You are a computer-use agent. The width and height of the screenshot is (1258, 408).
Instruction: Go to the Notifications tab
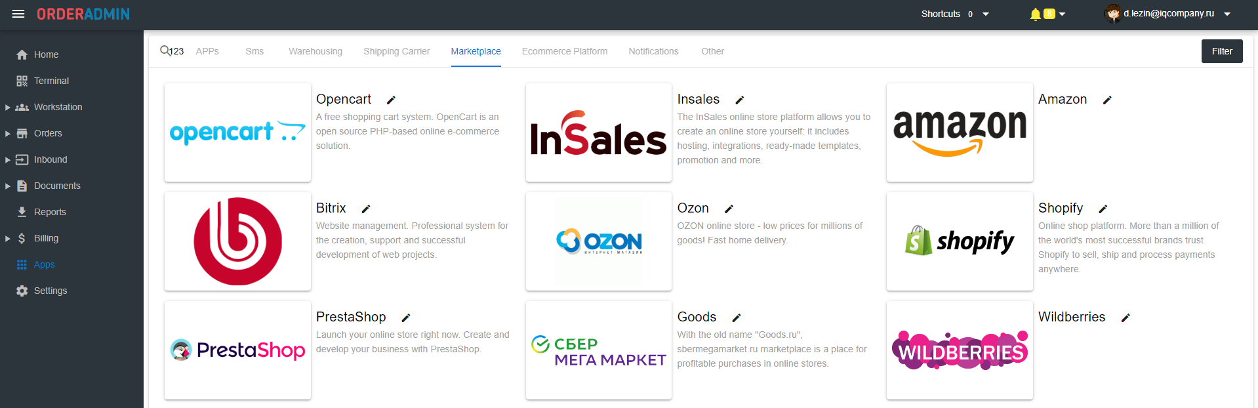653,51
